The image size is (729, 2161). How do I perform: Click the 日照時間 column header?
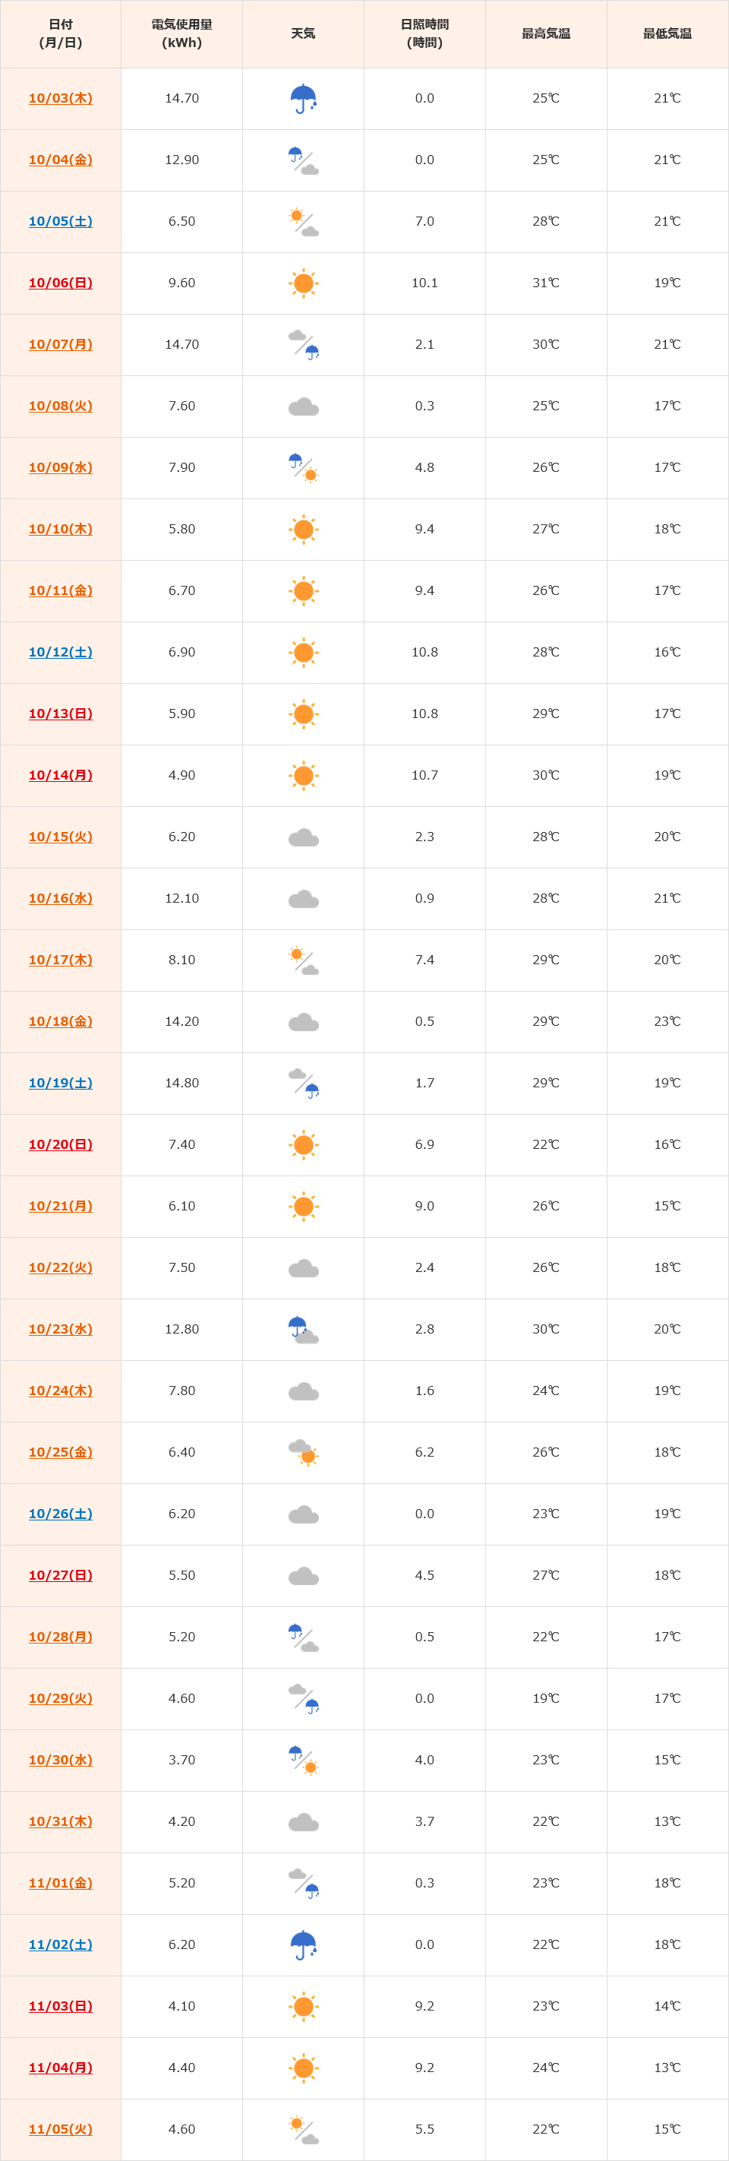click(x=424, y=34)
